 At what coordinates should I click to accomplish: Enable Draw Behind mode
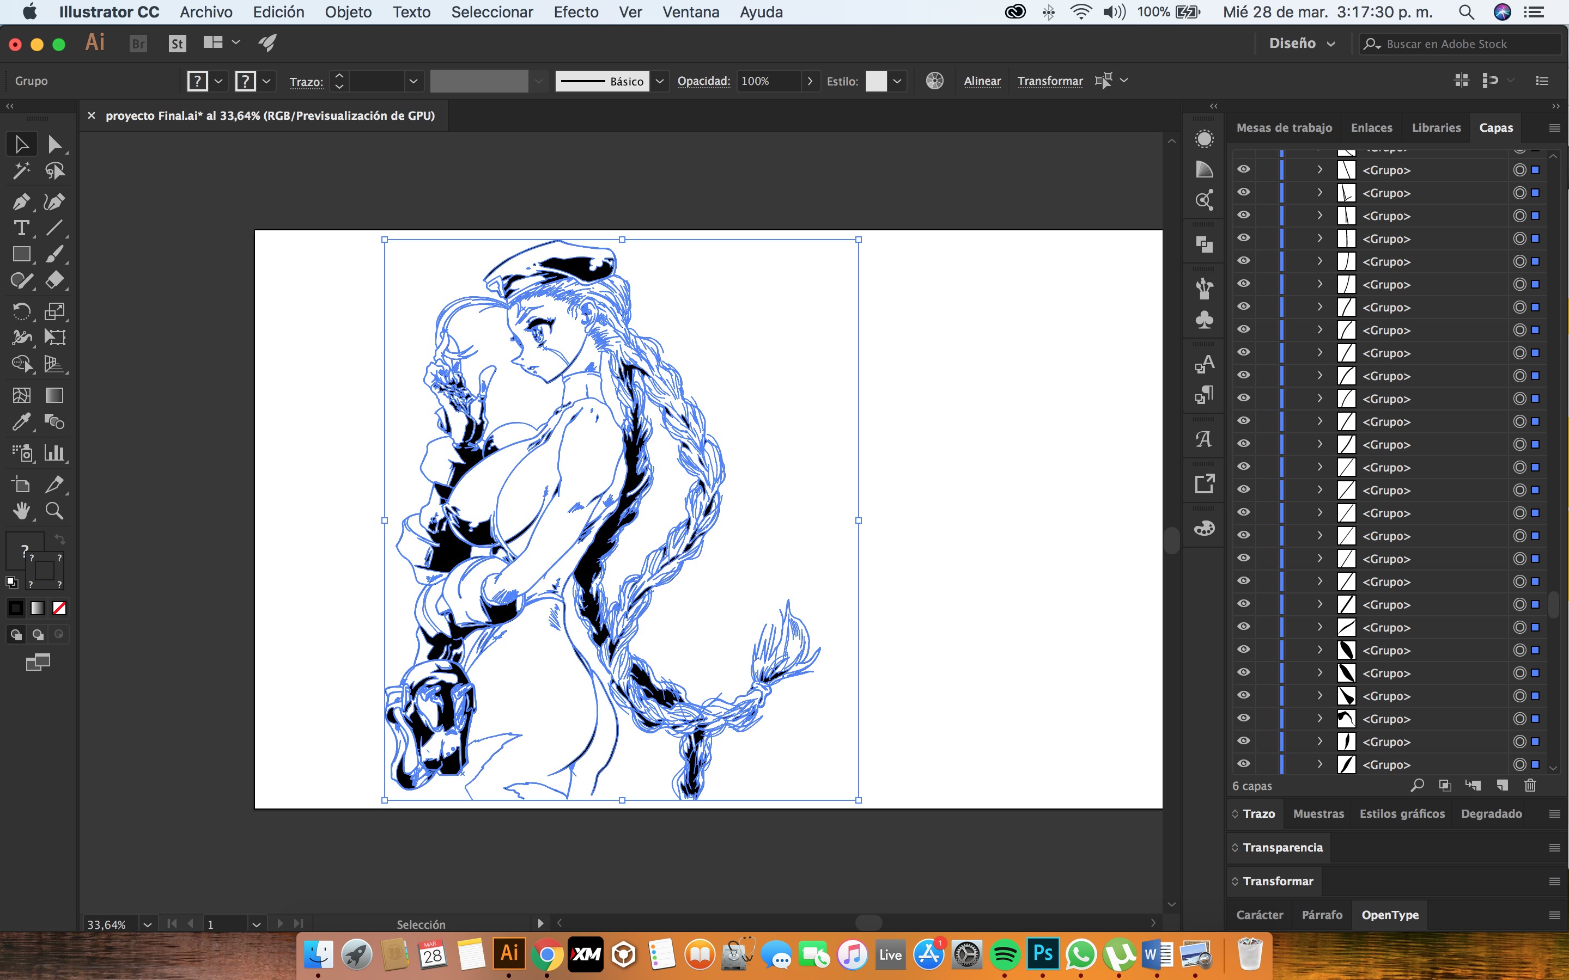coord(38,634)
